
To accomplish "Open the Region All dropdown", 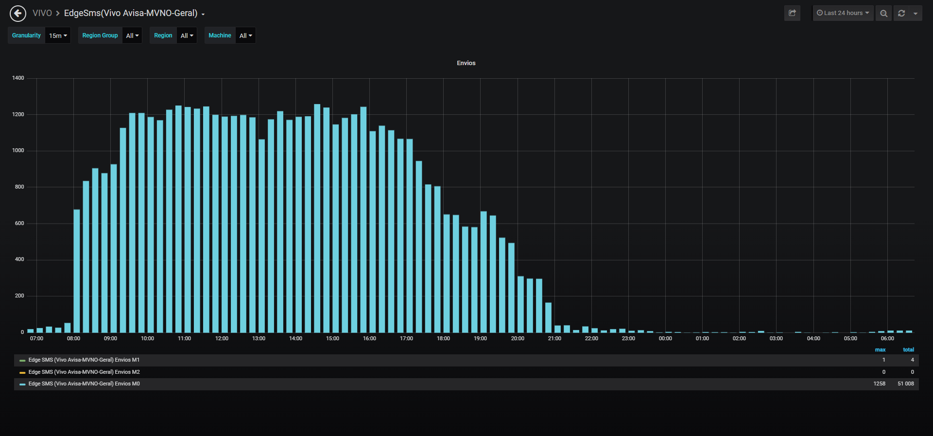I will (187, 35).
